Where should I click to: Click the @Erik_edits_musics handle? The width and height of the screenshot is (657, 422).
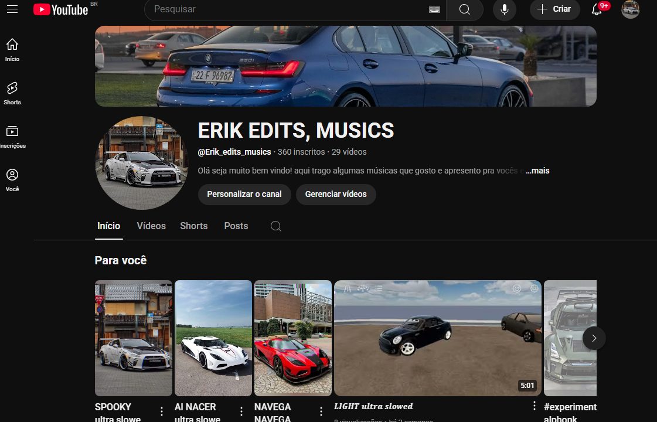(x=234, y=152)
